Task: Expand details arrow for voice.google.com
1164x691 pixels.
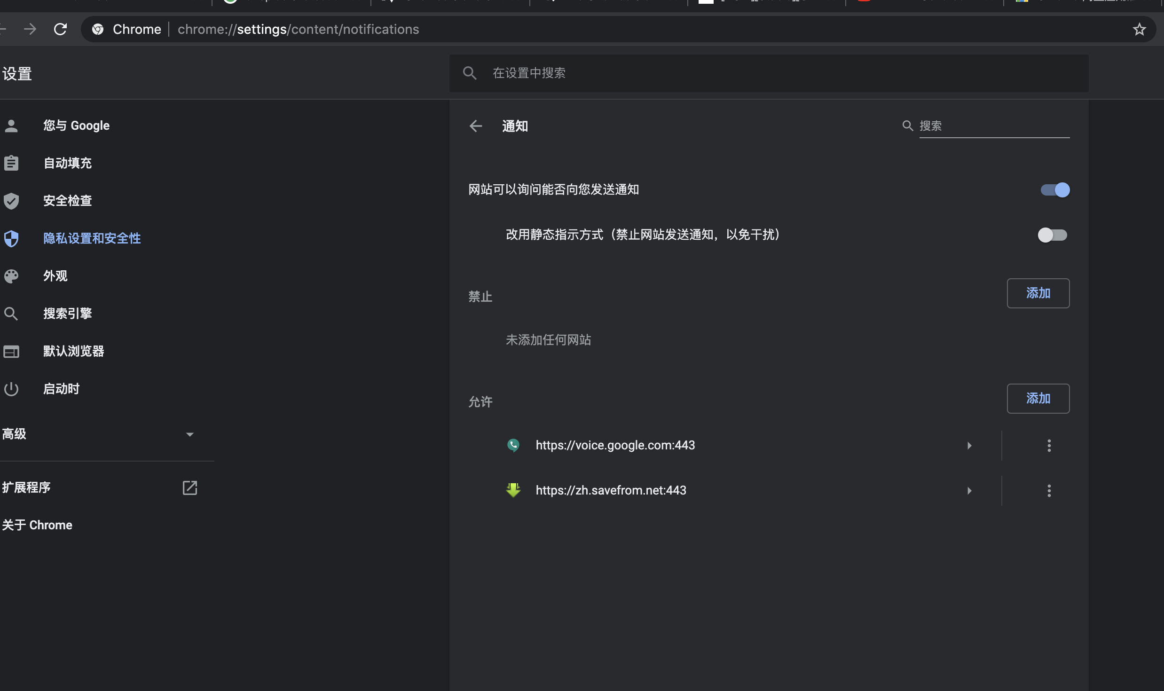Action: pos(969,446)
